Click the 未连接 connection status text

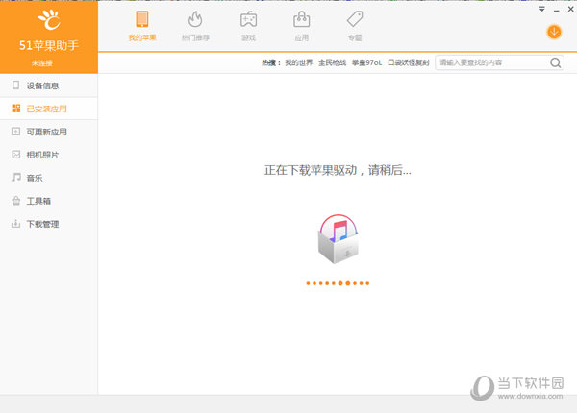(x=42, y=63)
